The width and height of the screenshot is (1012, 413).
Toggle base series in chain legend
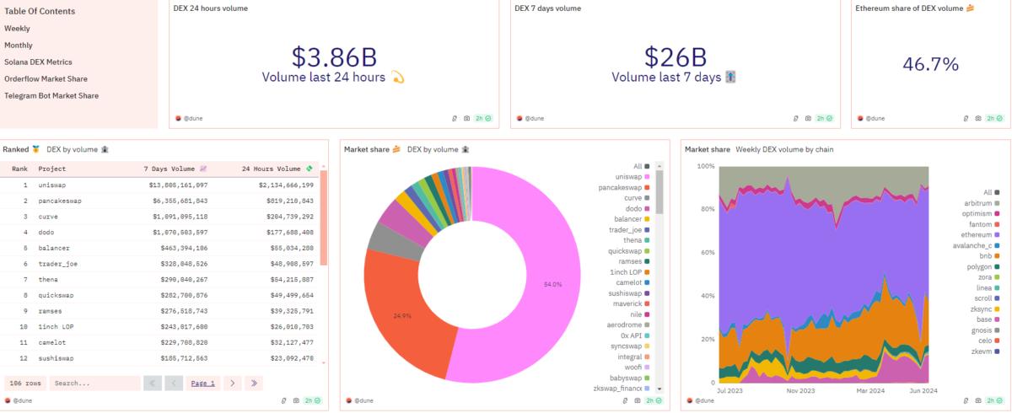988,319
